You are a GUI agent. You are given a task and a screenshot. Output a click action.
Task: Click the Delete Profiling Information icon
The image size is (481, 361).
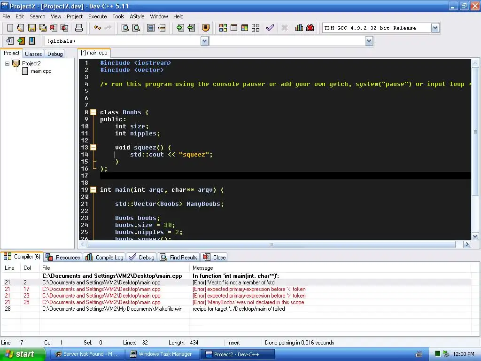click(310, 28)
